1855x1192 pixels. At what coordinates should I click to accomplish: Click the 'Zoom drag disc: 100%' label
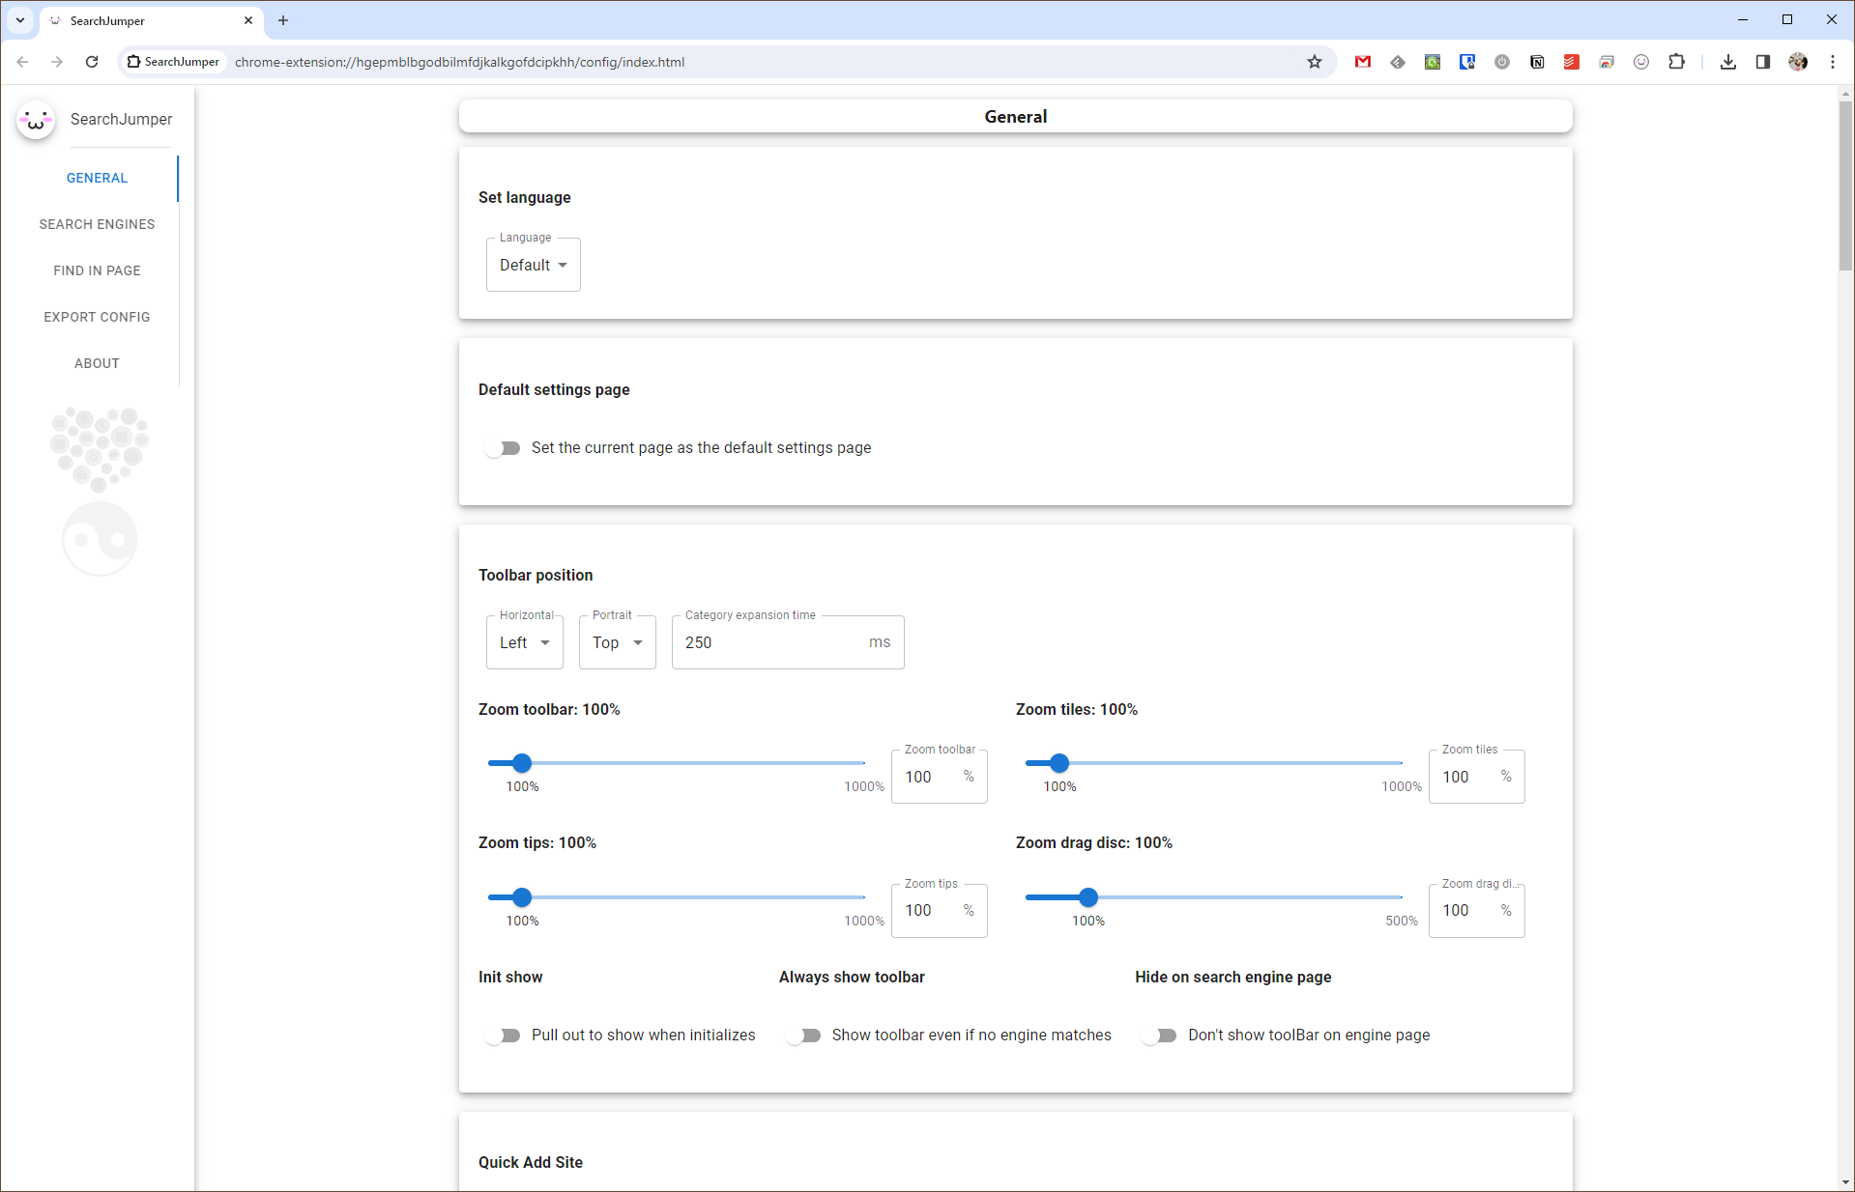click(x=1094, y=842)
